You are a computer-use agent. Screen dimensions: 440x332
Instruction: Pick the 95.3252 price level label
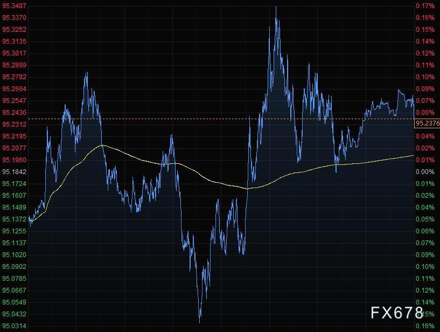pyautogui.click(x=15, y=30)
